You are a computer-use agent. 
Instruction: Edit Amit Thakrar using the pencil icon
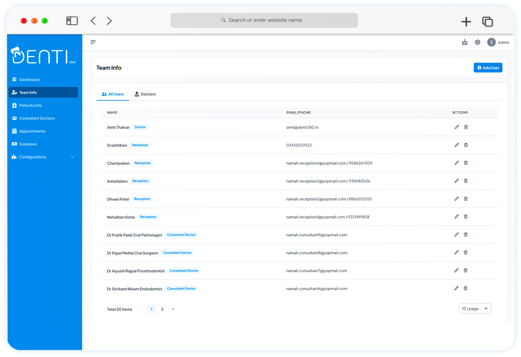[x=456, y=127]
